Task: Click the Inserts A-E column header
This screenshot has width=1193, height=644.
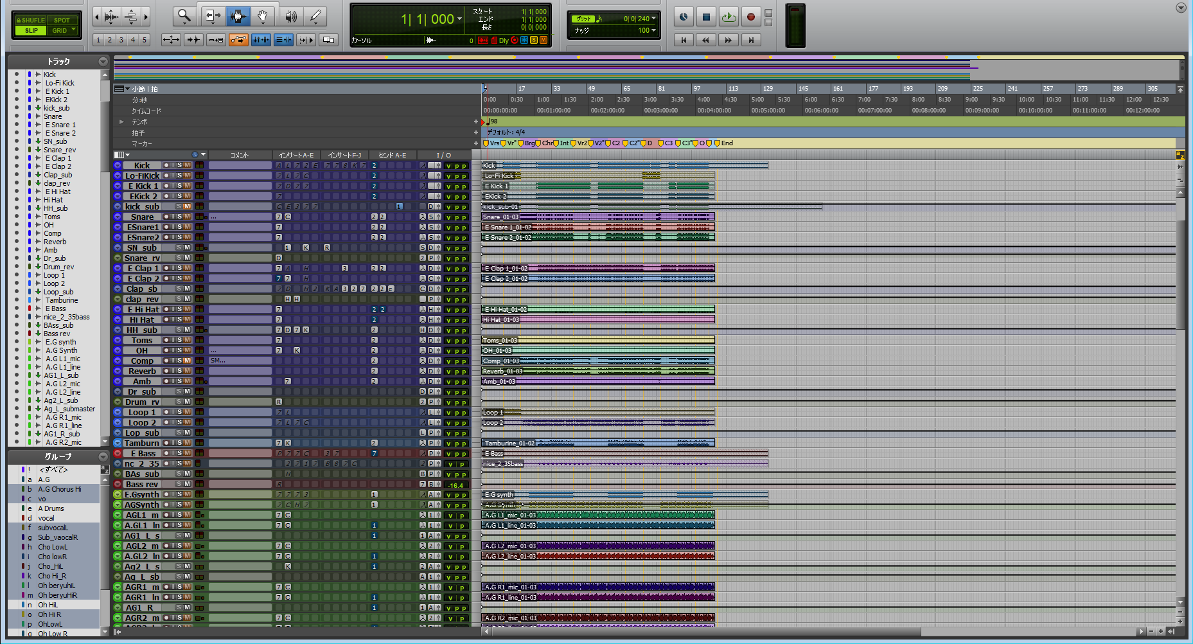Action: (x=296, y=155)
